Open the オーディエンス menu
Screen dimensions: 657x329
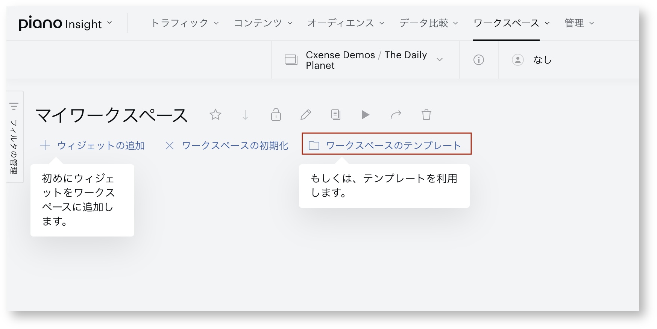click(346, 23)
